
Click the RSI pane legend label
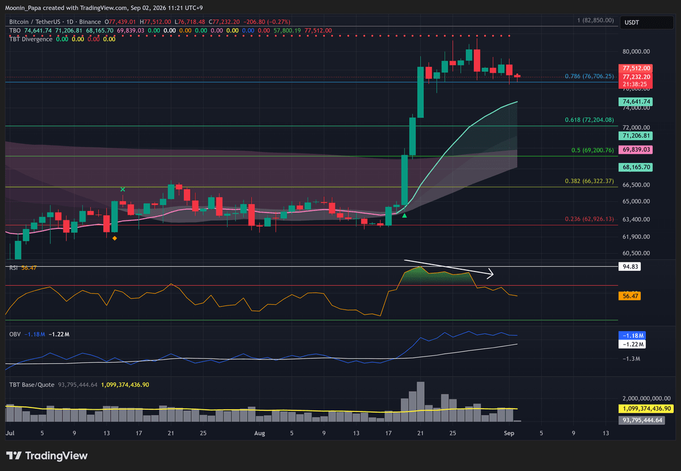[13, 268]
